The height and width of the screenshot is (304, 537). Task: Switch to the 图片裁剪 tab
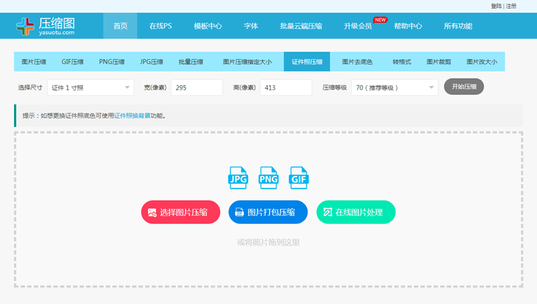(439, 62)
